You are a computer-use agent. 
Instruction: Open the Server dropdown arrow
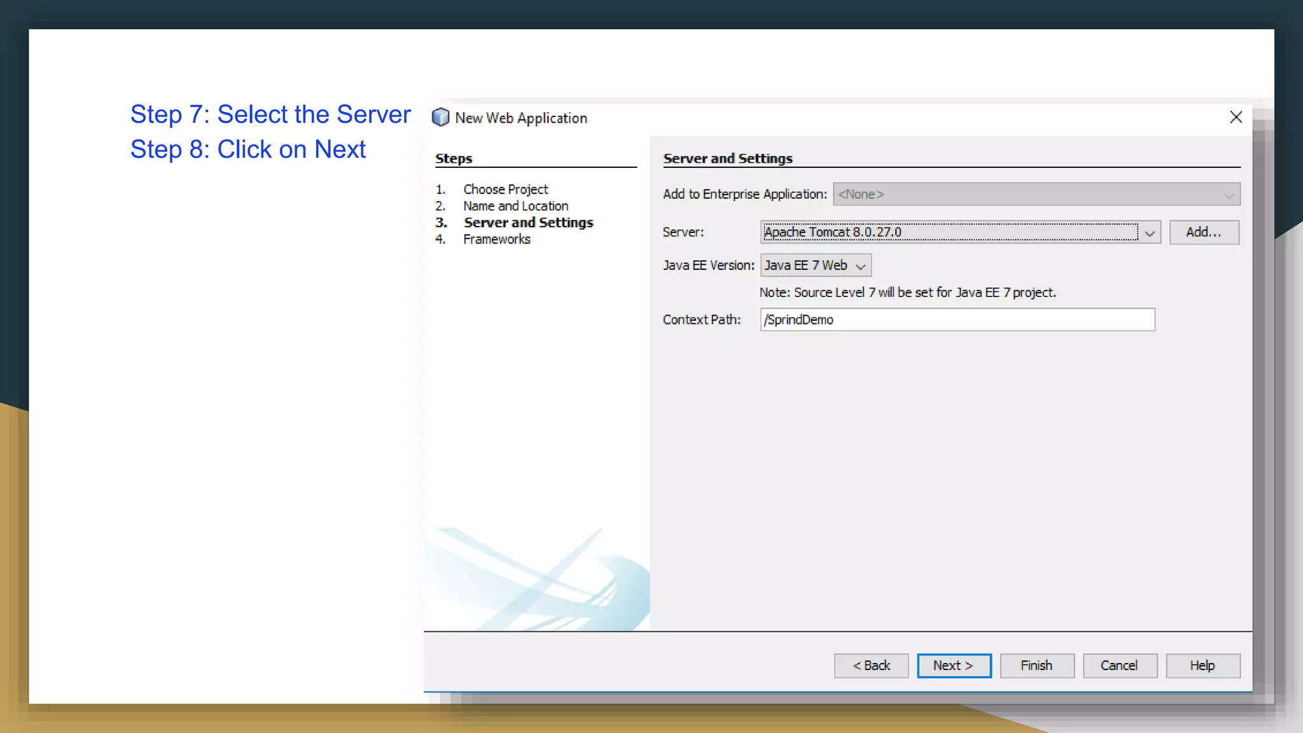coord(1149,233)
